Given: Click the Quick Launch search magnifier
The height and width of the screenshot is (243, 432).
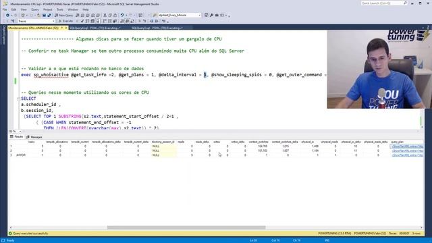Looking at the screenshot, I should pyautogui.click(x=405, y=3).
